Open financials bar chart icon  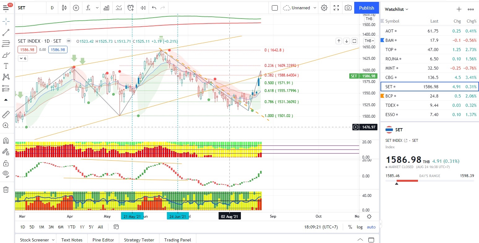(x=107, y=8)
